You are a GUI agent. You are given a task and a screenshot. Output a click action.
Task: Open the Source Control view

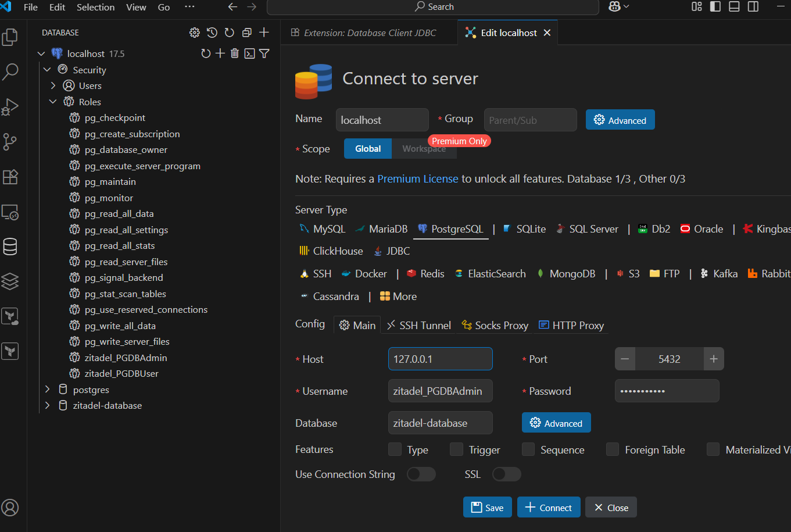pyautogui.click(x=10, y=142)
